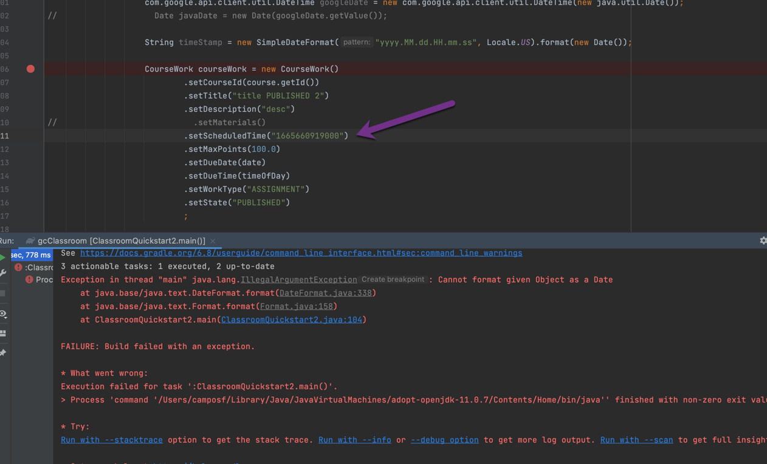Click the .setDescription("desc") code line
The width and height of the screenshot is (767, 464).
[239, 109]
